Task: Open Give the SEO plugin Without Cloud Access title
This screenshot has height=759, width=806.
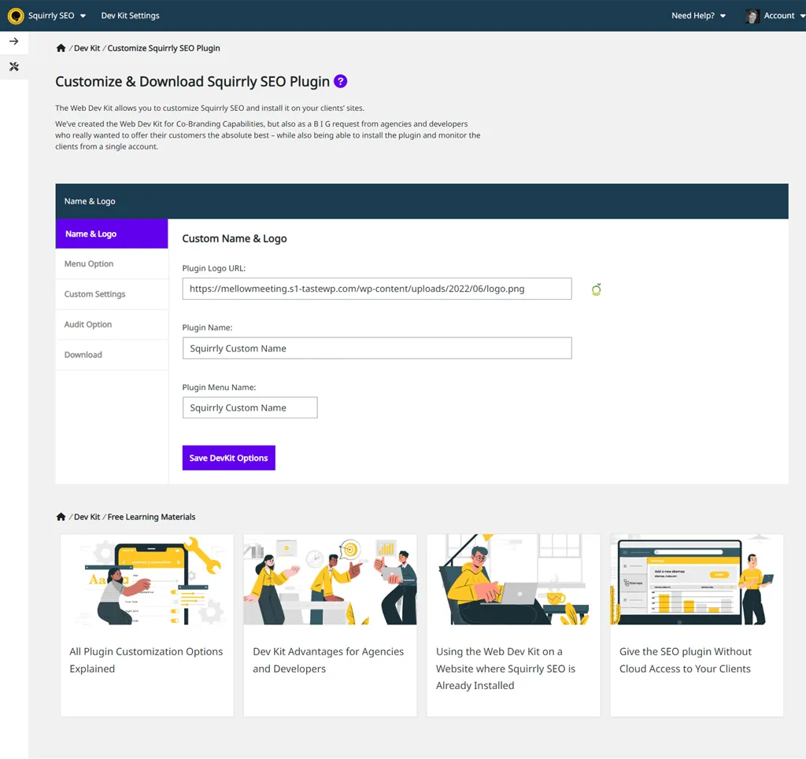Action: [x=686, y=660]
